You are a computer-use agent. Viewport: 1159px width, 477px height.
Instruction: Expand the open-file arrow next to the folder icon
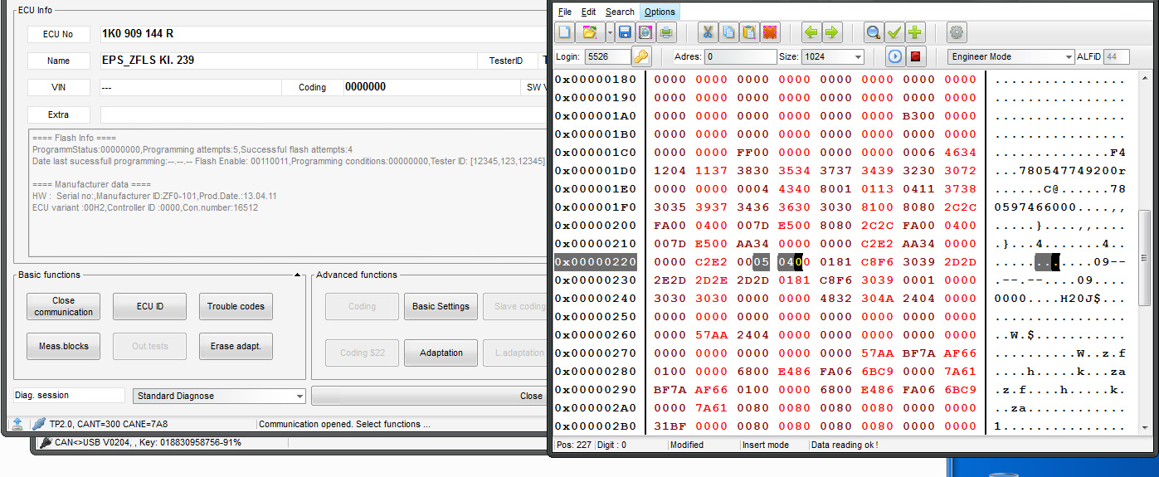[x=610, y=32]
